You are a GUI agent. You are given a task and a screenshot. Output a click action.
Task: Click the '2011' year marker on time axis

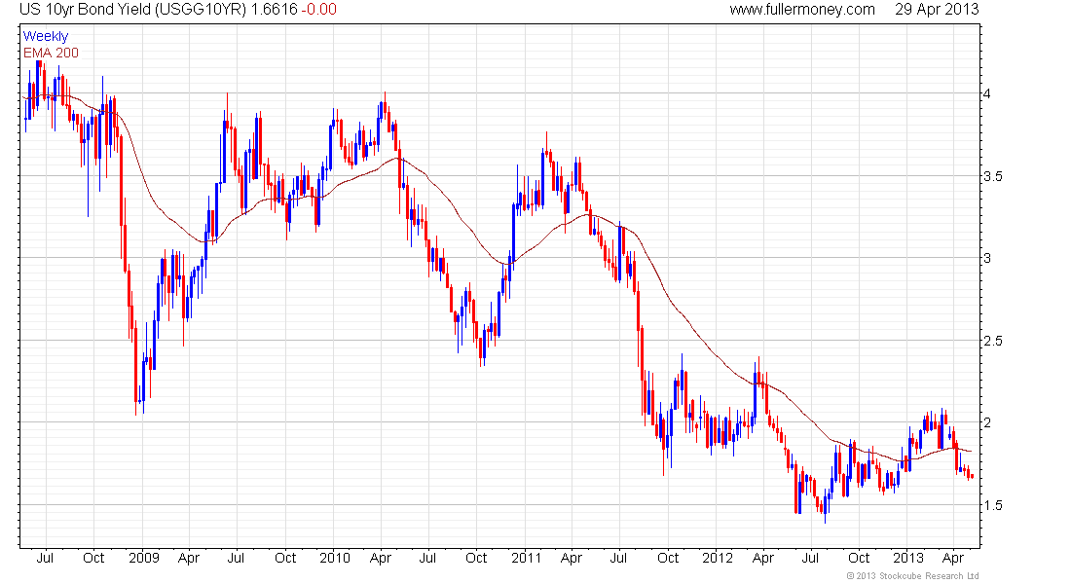point(526,558)
